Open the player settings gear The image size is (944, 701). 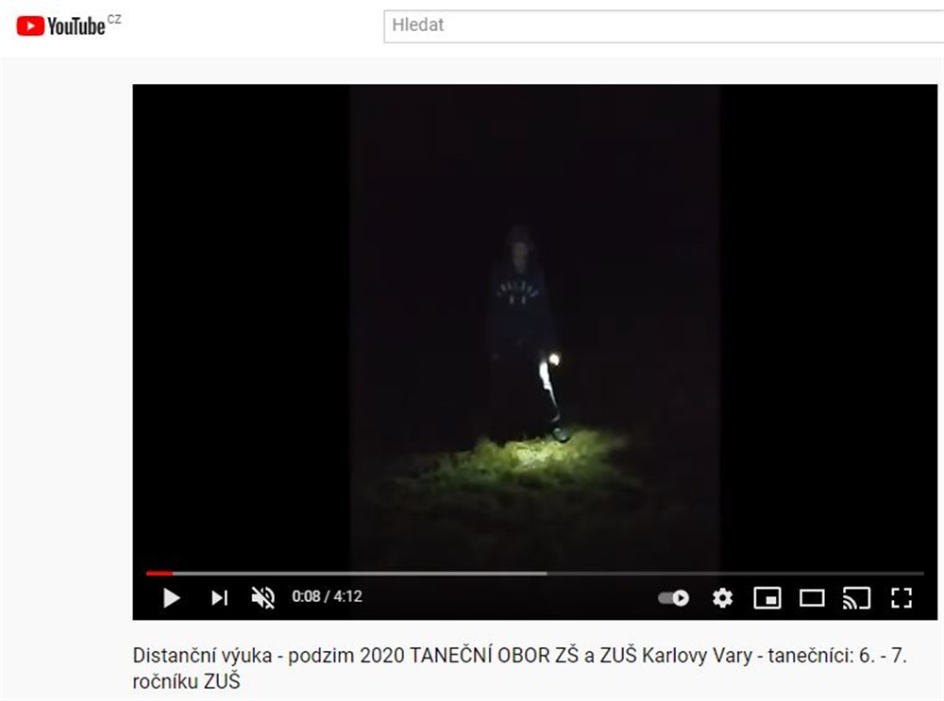[722, 597]
